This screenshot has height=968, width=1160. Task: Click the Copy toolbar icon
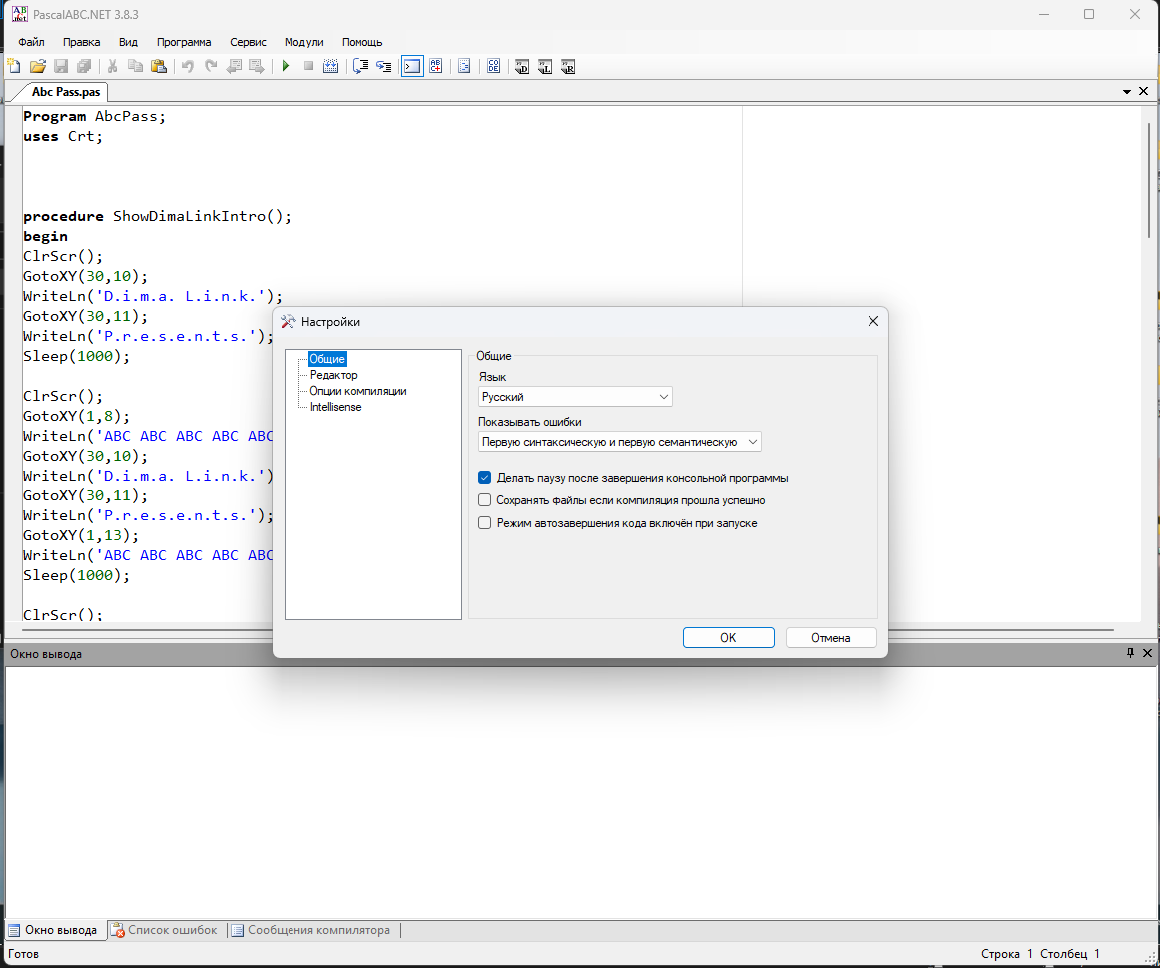[x=136, y=66]
